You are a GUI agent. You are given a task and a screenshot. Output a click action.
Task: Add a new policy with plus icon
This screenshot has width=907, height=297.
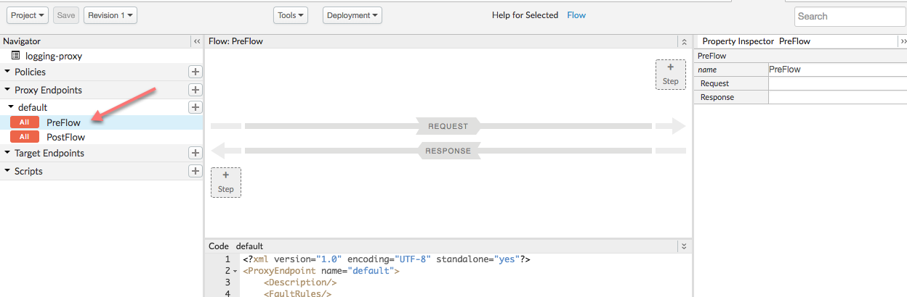pos(195,72)
